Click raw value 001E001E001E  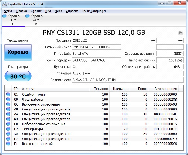click(165, 129)
